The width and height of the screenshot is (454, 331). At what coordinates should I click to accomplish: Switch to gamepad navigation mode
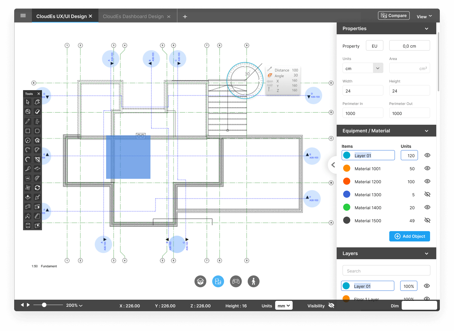pos(236,281)
